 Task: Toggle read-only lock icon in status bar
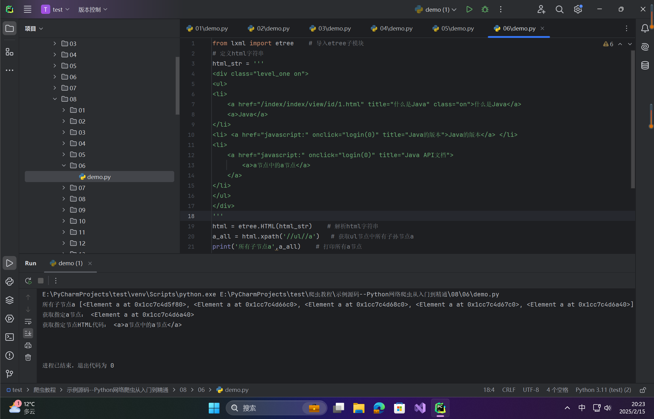pyautogui.click(x=643, y=390)
